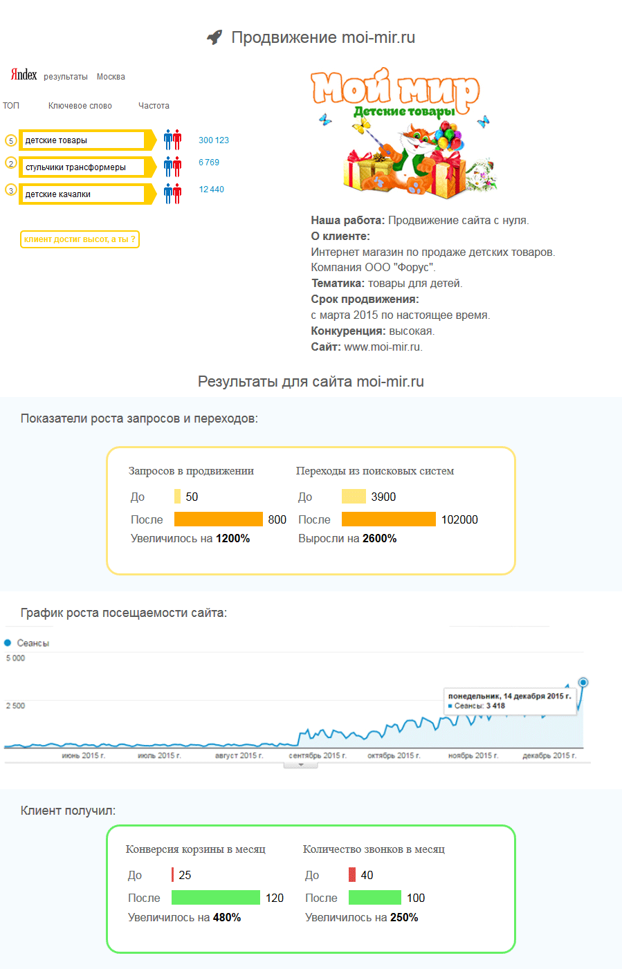Open the 300 123 frequency link
Viewport: 622px width, 969px height.
(x=214, y=140)
